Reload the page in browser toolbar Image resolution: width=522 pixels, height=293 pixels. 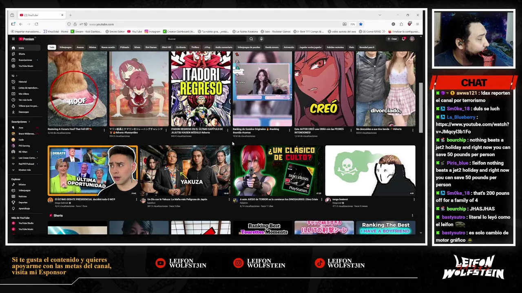[36, 24]
